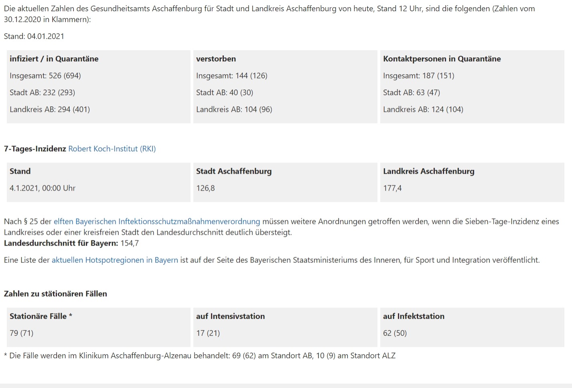This screenshot has width=572, height=388.
Task: Click the "Stand: 04.01.2021" date line
Action: coord(34,37)
